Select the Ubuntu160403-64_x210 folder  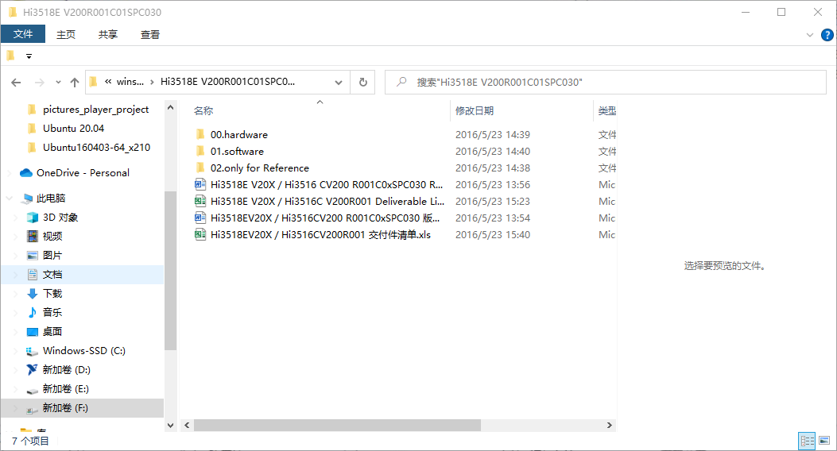click(96, 148)
